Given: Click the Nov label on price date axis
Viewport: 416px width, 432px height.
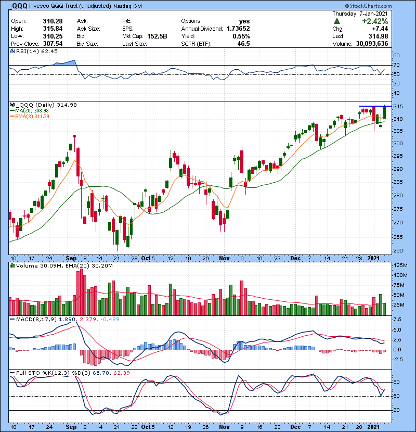Looking at the screenshot, I should (224, 259).
